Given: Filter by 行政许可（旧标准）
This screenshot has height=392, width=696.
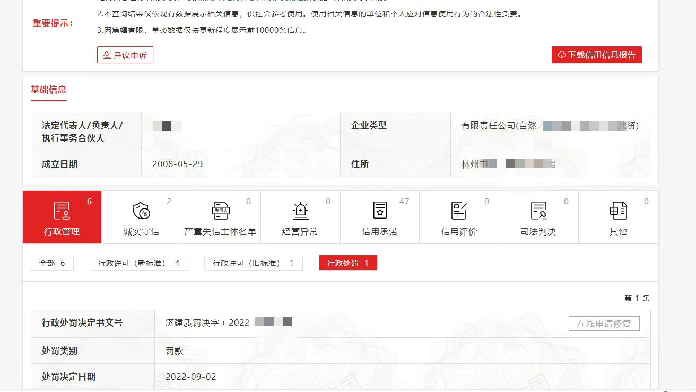Looking at the screenshot, I should pos(253,263).
